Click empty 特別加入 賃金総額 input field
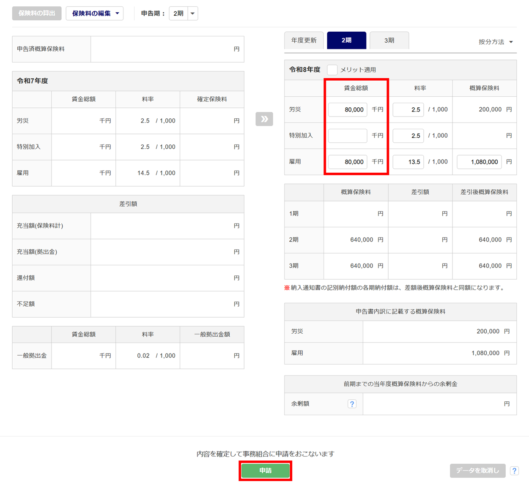Image resolution: width=529 pixels, height=490 pixels. (348, 136)
